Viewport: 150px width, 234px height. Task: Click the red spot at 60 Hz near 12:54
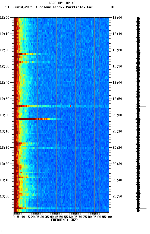coord(71,106)
